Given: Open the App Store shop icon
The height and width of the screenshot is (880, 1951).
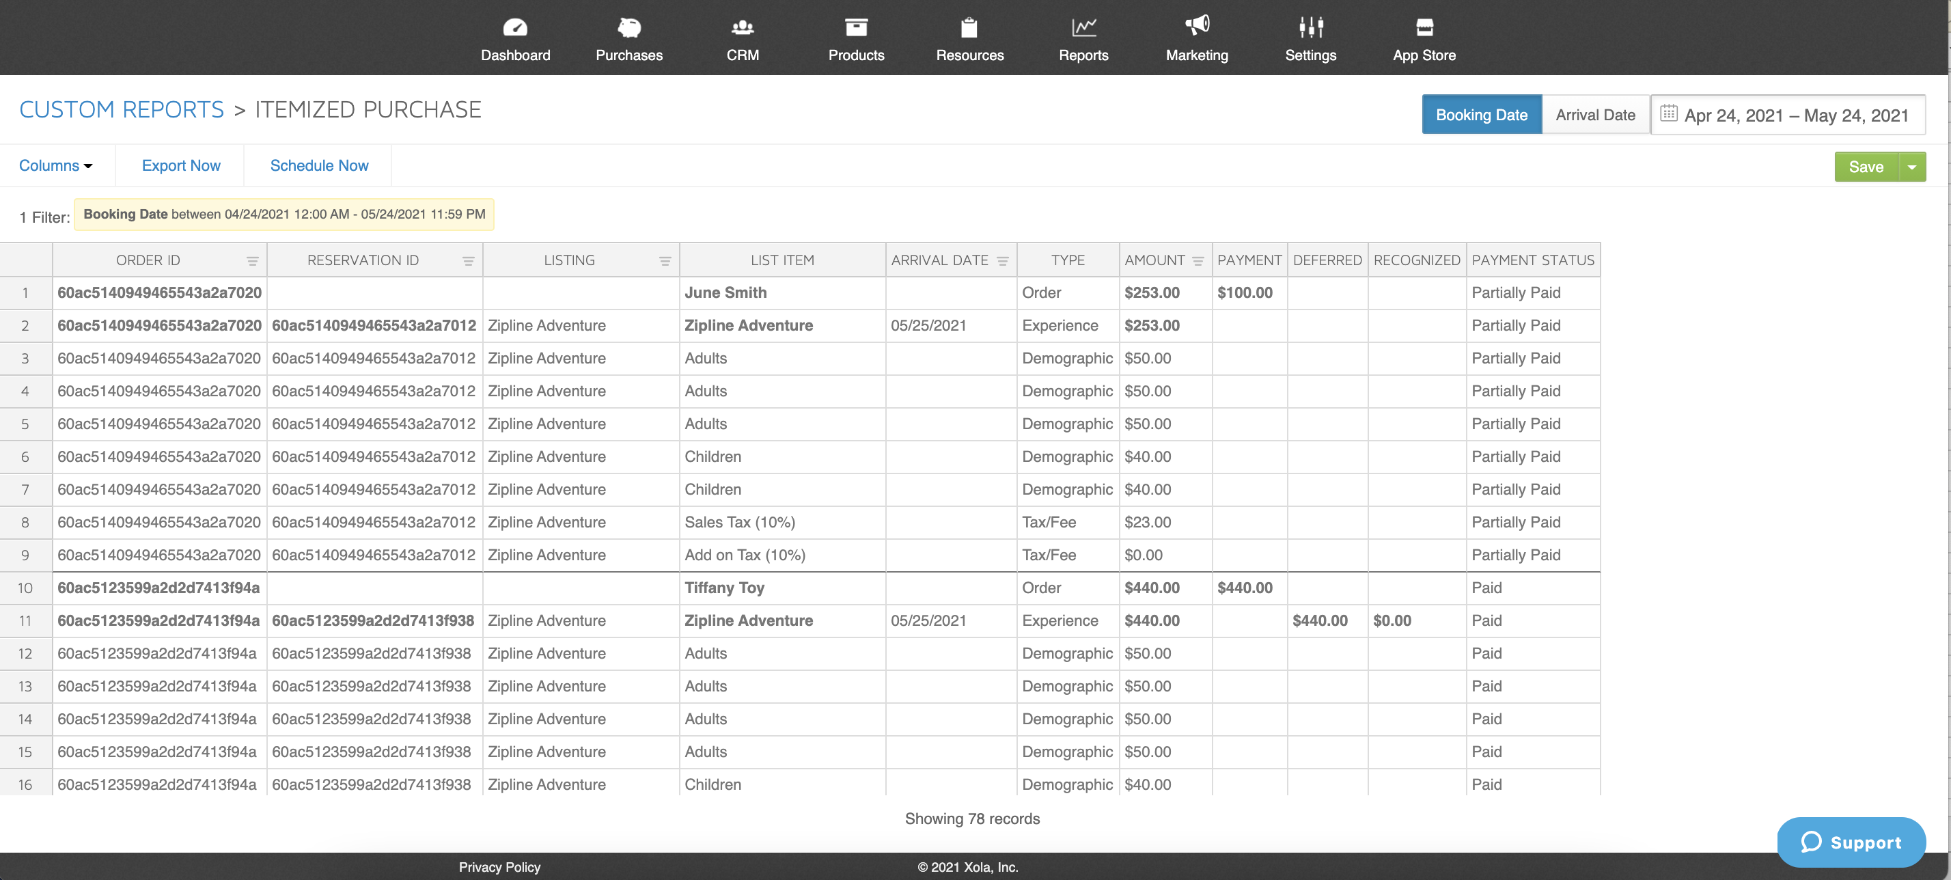Looking at the screenshot, I should (x=1424, y=27).
